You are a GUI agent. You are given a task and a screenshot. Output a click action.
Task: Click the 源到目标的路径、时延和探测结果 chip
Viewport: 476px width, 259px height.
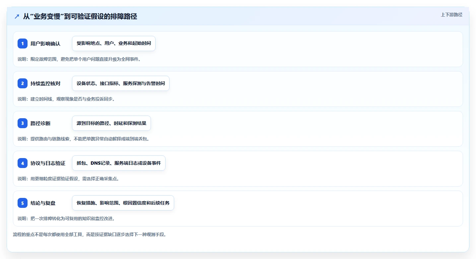tap(111, 123)
